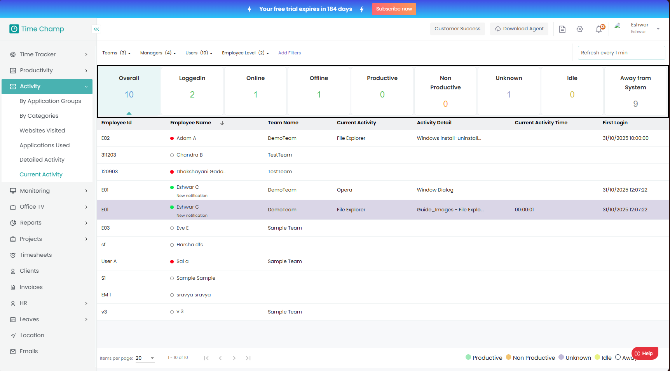The width and height of the screenshot is (670, 371).
Task: Open the Help widget
Action: [x=644, y=353]
